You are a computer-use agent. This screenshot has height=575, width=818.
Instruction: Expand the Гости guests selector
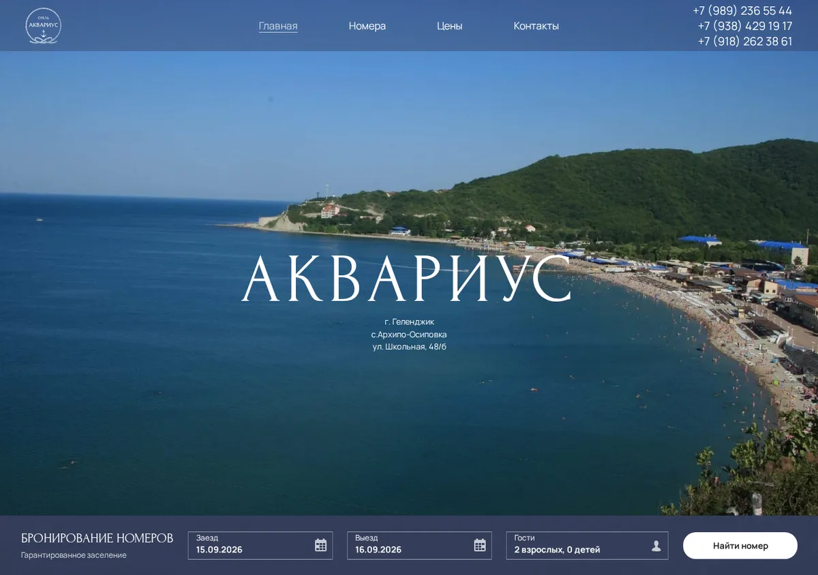(x=587, y=546)
